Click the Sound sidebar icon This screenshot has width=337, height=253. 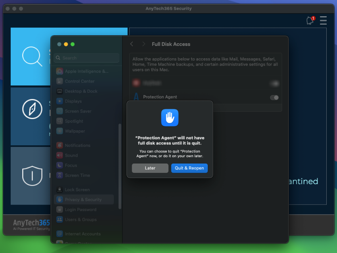[x=59, y=155]
